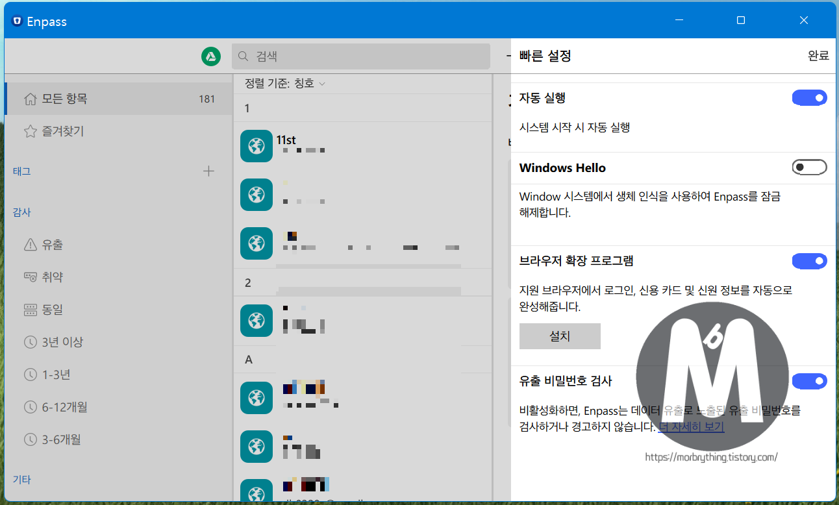Click the 태그 section header
The image size is (839, 505).
(21, 171)
